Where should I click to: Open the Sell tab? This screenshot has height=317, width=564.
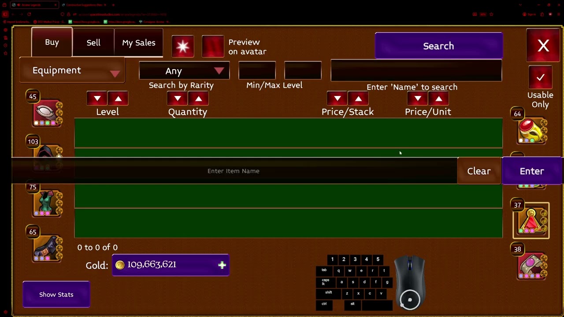point(93,43)
